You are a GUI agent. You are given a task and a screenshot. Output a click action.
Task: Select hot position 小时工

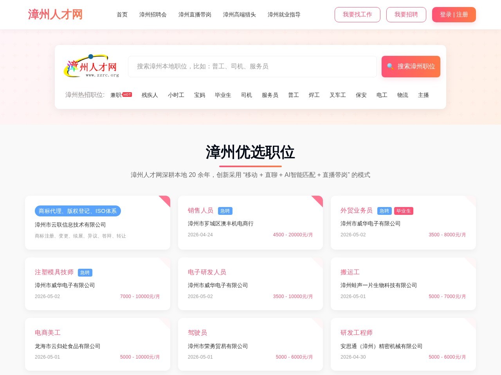[176, 95]
